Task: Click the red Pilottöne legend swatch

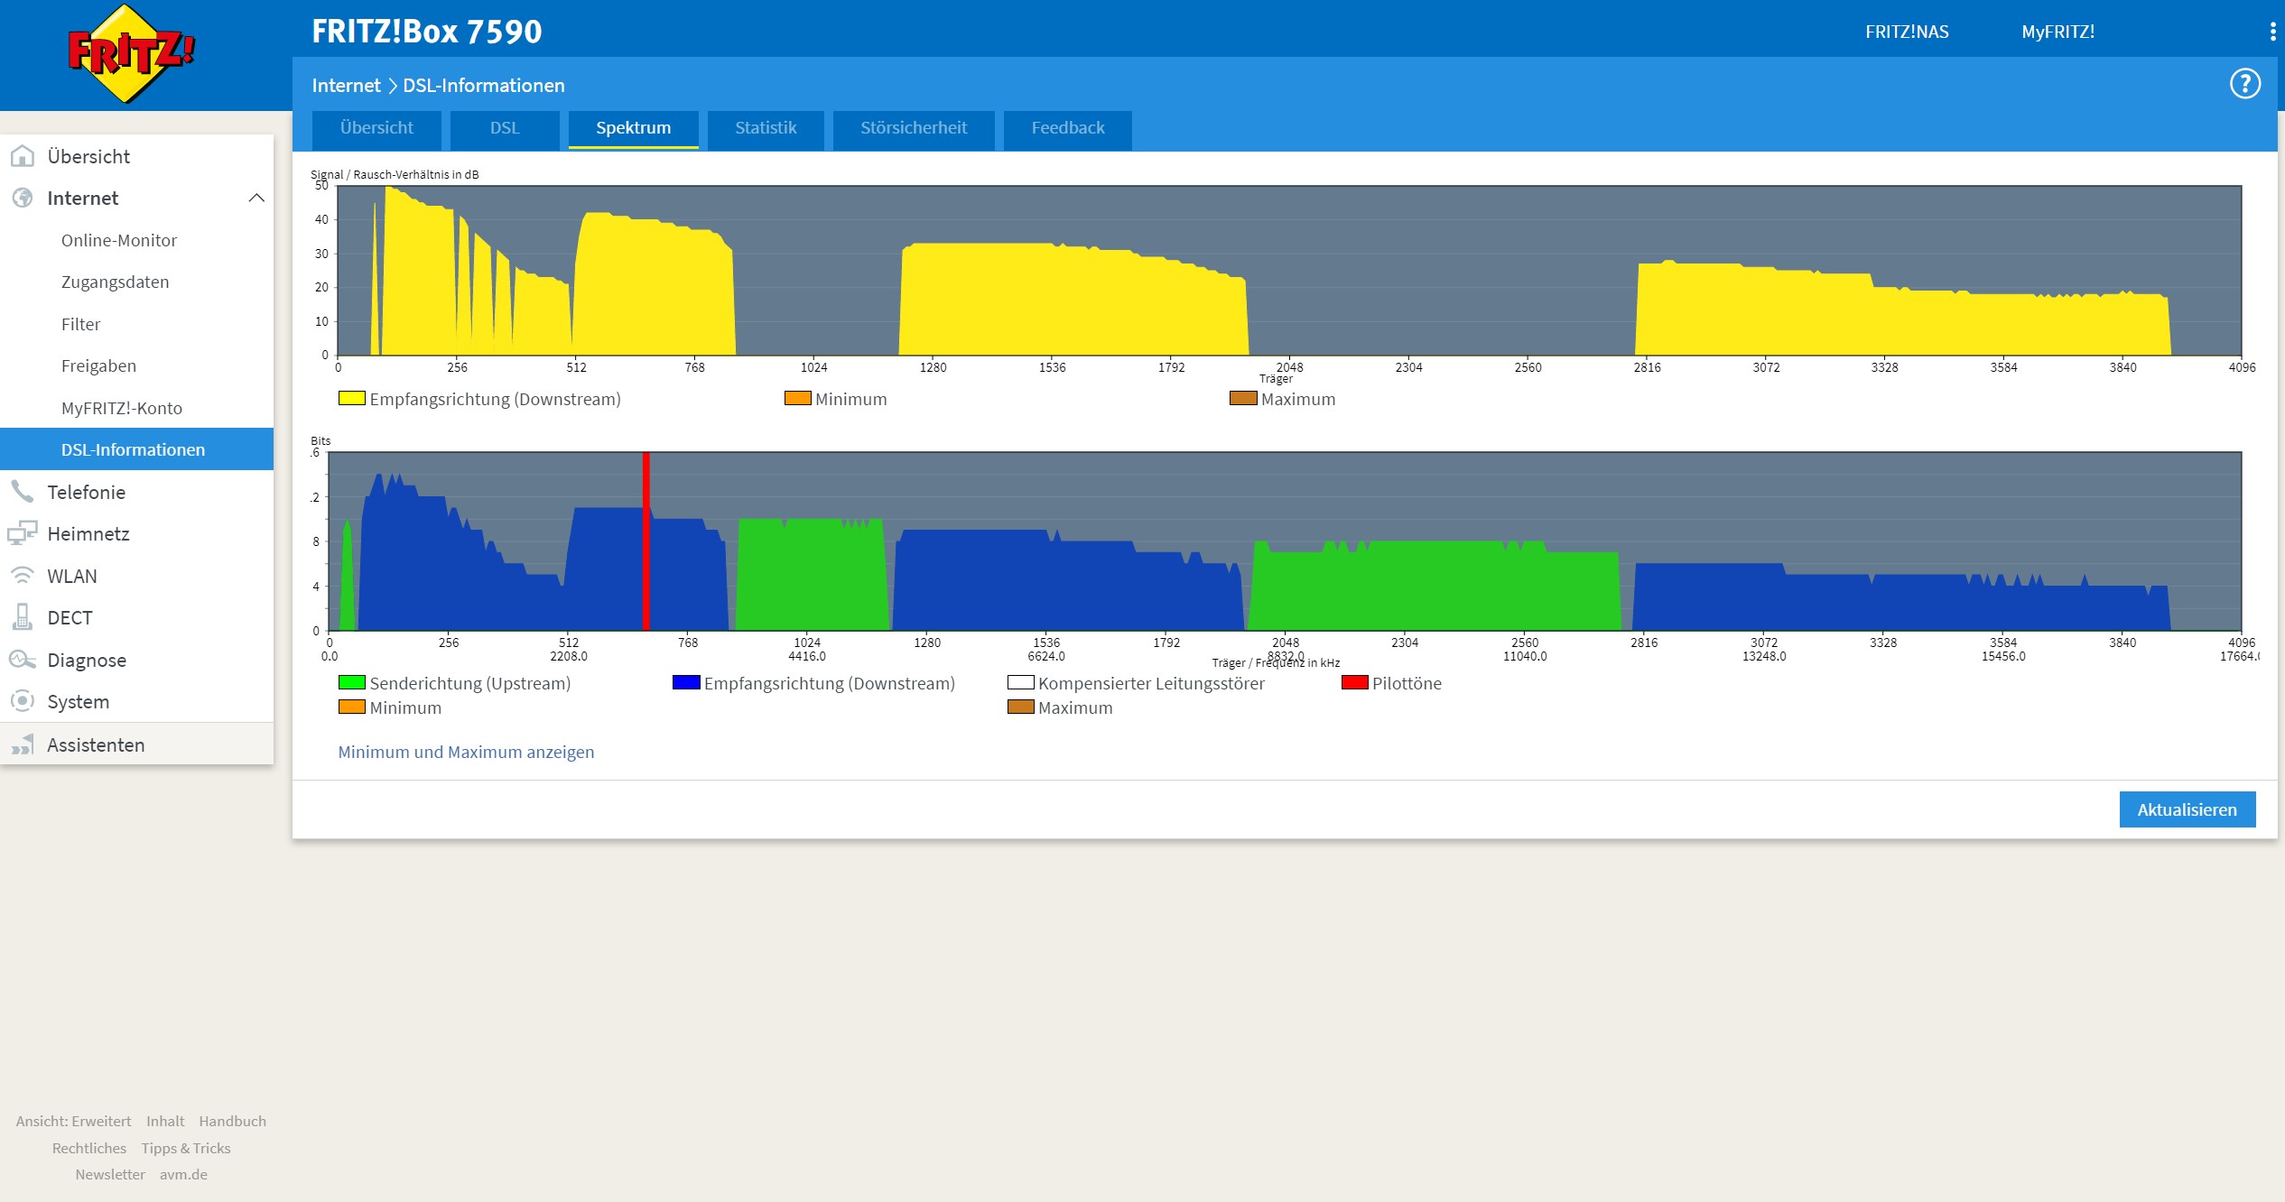Action: coord(1354,683)
